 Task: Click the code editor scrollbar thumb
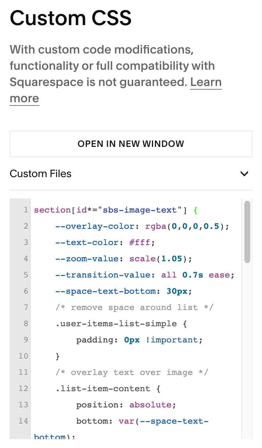(x=247, y=232)
